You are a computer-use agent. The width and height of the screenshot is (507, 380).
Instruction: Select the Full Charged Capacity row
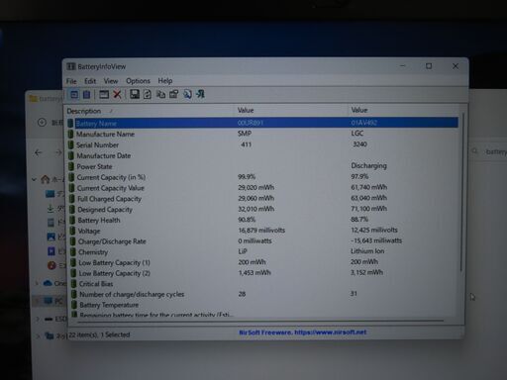coord(262,199)
